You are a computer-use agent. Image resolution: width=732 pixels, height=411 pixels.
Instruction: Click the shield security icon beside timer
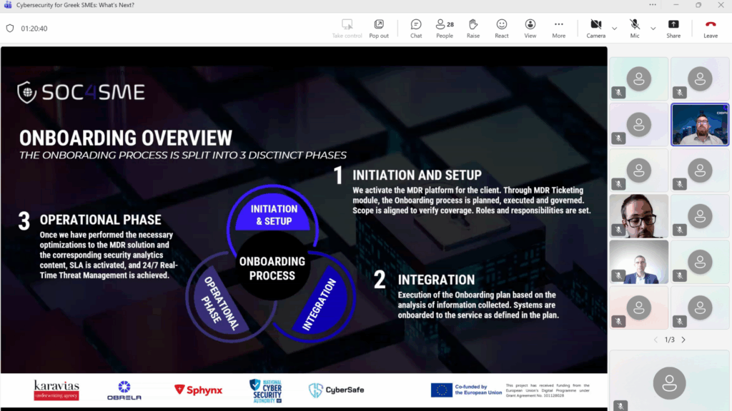tap(10, 29)
